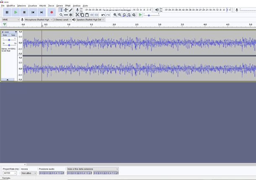Open the Effetti menu

click(68, 6)
